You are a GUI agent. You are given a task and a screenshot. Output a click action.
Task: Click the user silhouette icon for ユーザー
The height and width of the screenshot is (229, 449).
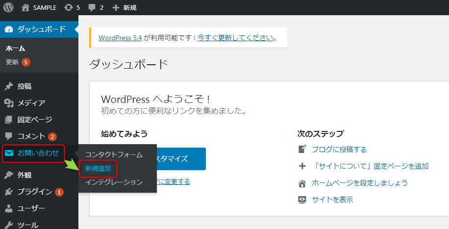pos(9,208)
